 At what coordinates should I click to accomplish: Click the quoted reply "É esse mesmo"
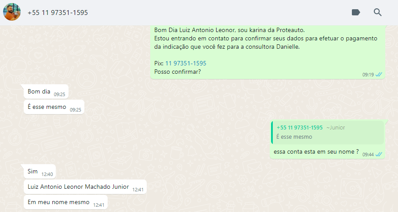328,133
